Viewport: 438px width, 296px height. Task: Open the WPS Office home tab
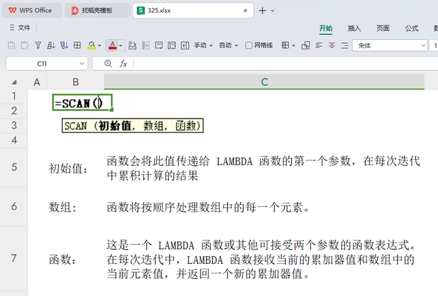[32, 11]
